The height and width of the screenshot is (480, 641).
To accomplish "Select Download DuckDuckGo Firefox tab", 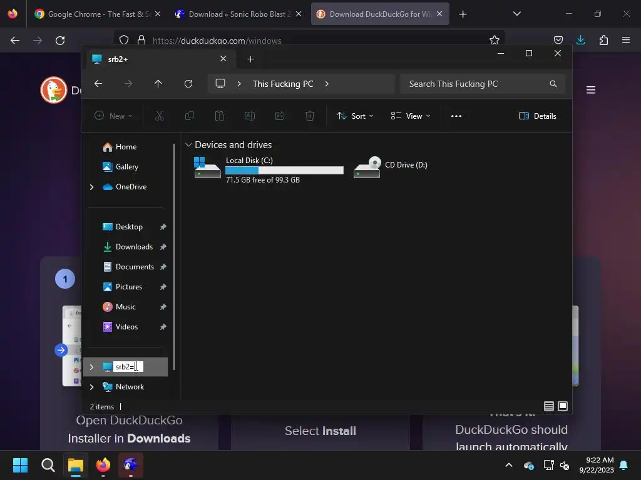I will coord(380,14).
